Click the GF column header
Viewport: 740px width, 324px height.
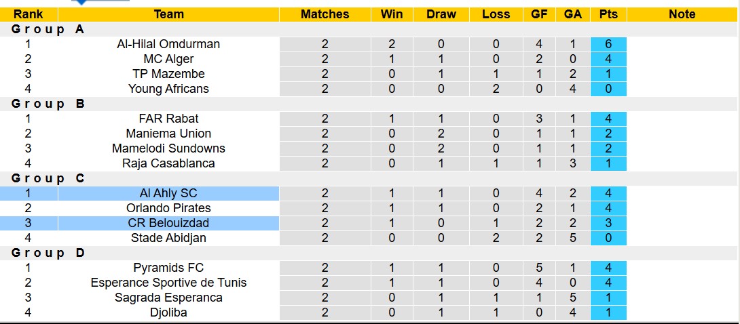point(538,14)
